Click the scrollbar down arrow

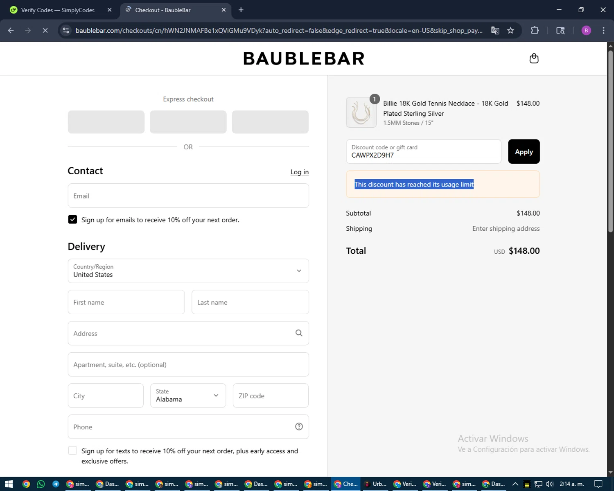tap(610, 472)
